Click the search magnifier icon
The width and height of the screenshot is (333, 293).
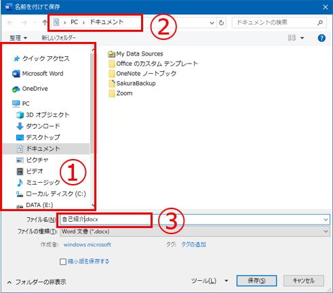[319, 22]
